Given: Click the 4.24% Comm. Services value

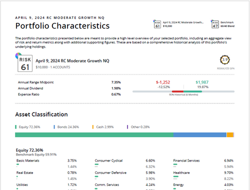Looking at the screenshot, I should tap(150, 185).
